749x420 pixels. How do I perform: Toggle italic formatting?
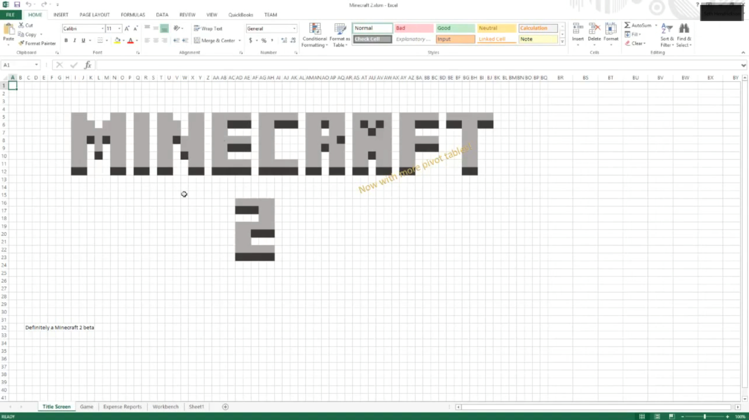pyautogui.click(x=74, y=40)
